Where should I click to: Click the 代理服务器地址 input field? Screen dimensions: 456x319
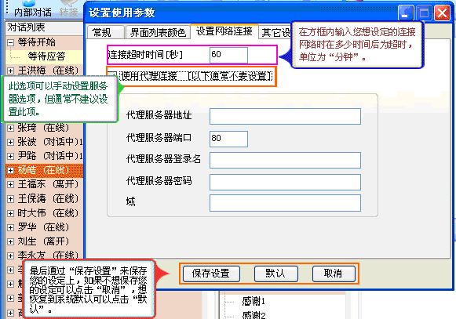(x=285, y=117)
